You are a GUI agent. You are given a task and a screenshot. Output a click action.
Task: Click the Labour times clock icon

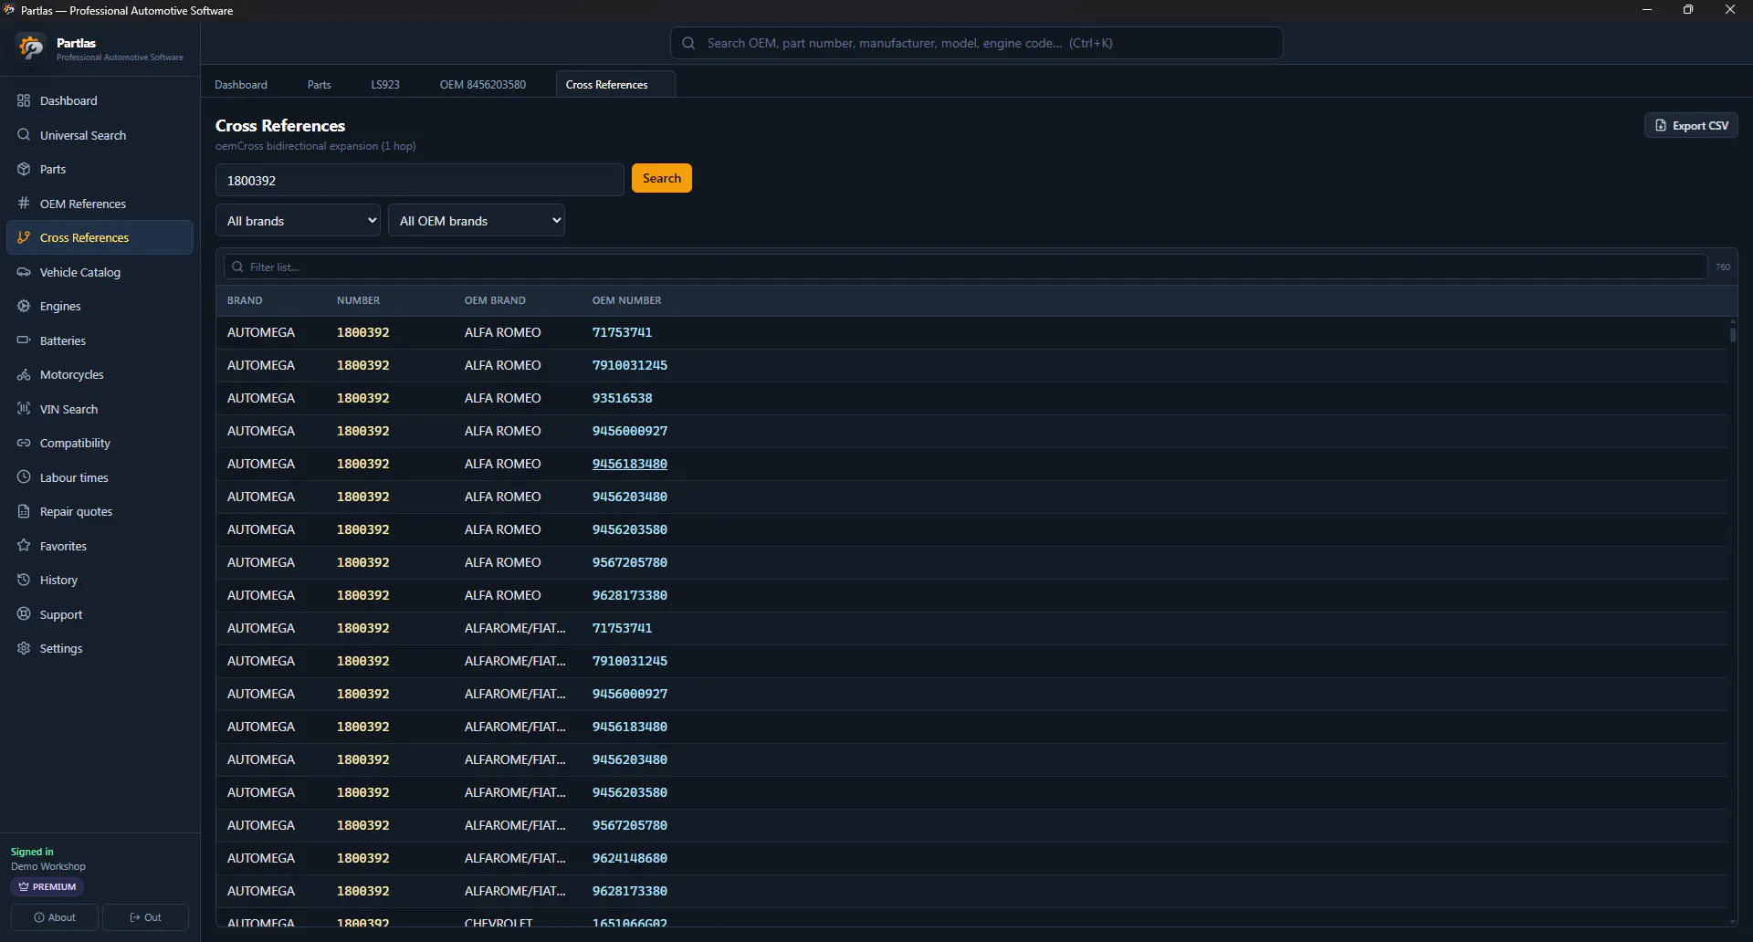[x=24, y=477]
